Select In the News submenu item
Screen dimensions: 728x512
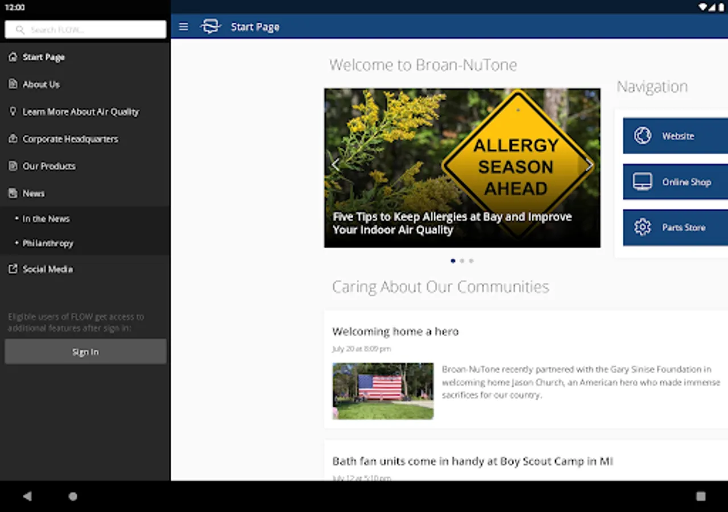click(85, 219)
